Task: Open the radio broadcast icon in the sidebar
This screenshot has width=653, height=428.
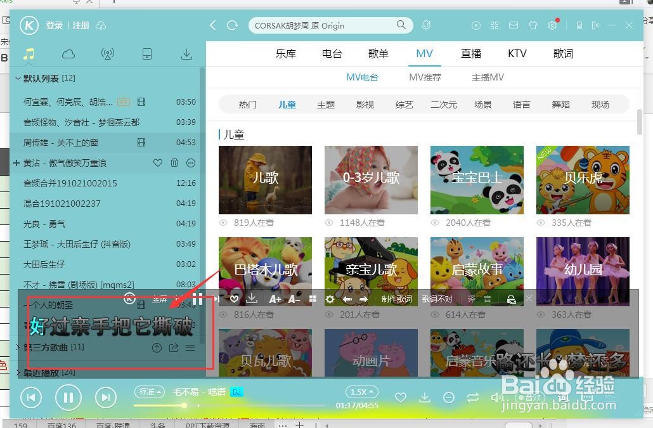Action: [x=108, y=54]
